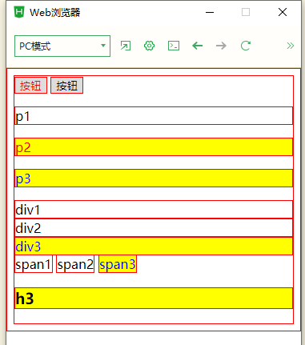This screenshot has width=305, height=345.
Task: Click the span2 text
Action: [x=75, y=264]
